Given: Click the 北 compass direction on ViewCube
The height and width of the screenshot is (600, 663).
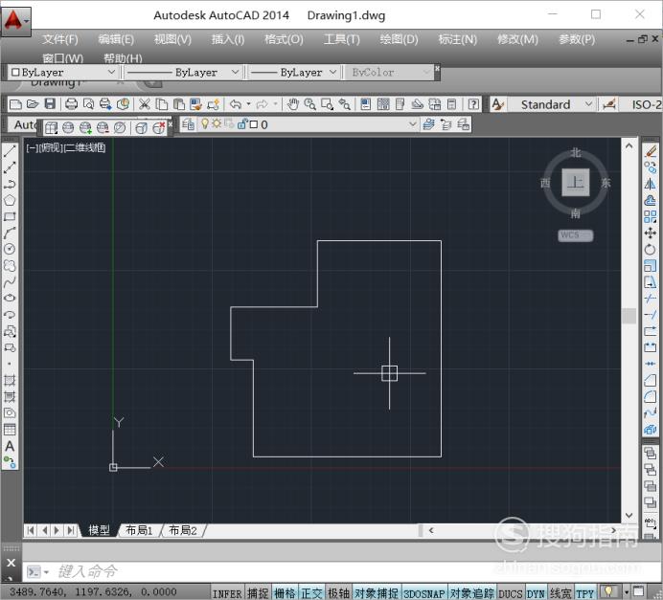Looking at the screenshot, I should (576, 152).
